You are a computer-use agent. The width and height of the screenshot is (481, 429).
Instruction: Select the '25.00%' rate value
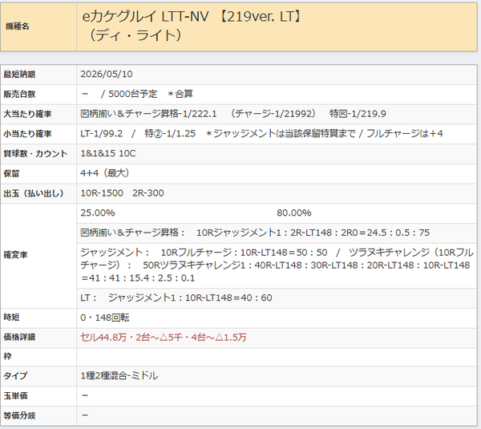[98, 212]
